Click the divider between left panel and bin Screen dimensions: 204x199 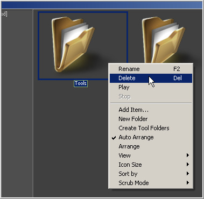click(x=33, y=103)
